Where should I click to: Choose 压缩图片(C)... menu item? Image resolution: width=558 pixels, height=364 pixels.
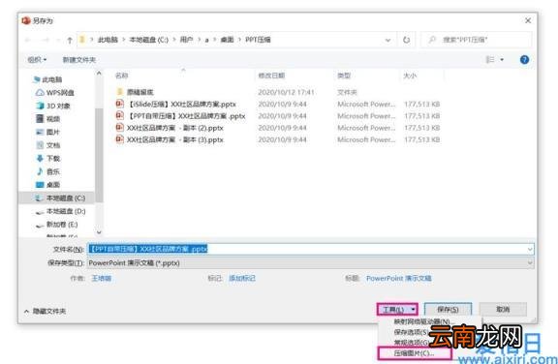click(x=414, y=353)
